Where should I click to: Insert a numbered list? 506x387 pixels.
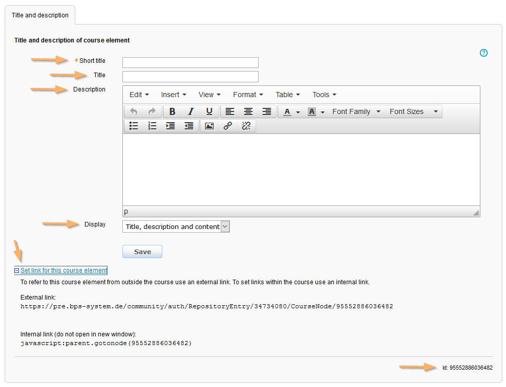point(152,126)
